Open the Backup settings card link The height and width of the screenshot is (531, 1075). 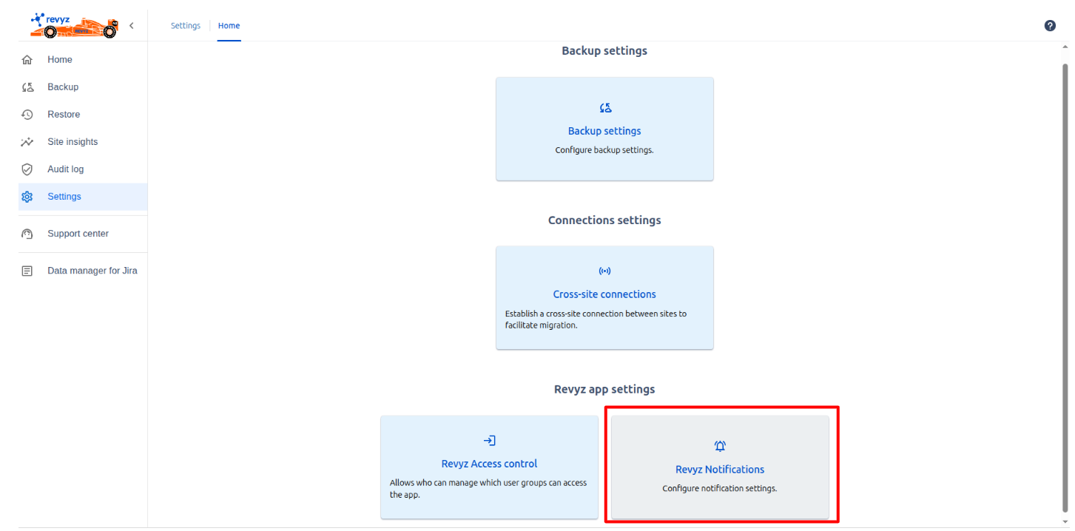(x=604, y=131)
